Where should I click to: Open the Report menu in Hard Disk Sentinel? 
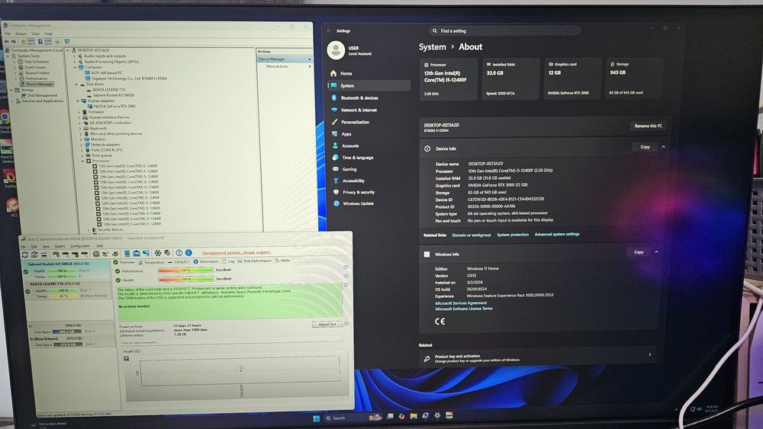[x=60, y=246]
